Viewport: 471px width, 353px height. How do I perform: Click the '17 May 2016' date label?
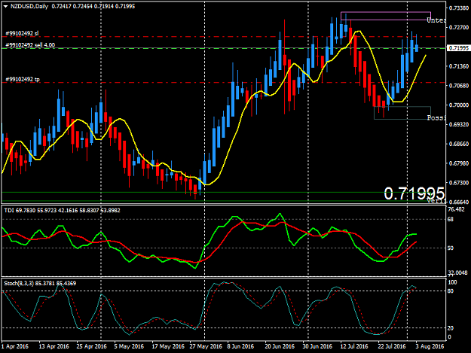(x=168, y=346)
